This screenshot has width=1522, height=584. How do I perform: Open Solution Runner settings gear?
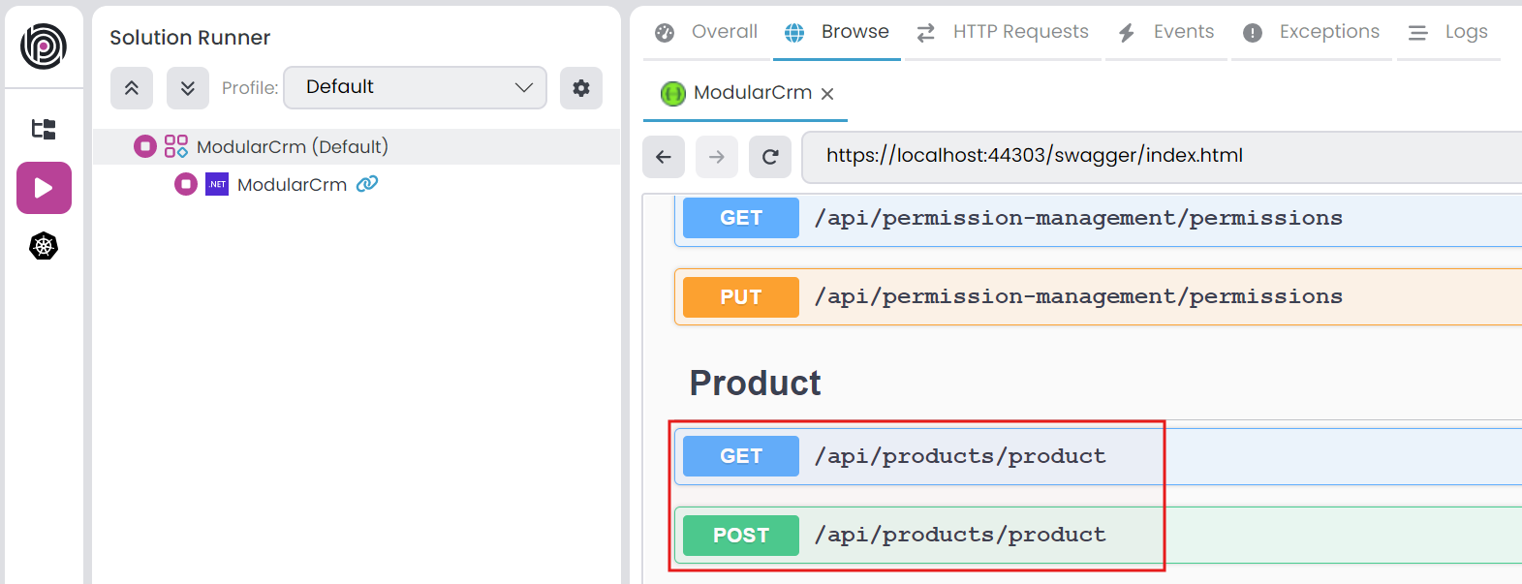click(581, 88)
